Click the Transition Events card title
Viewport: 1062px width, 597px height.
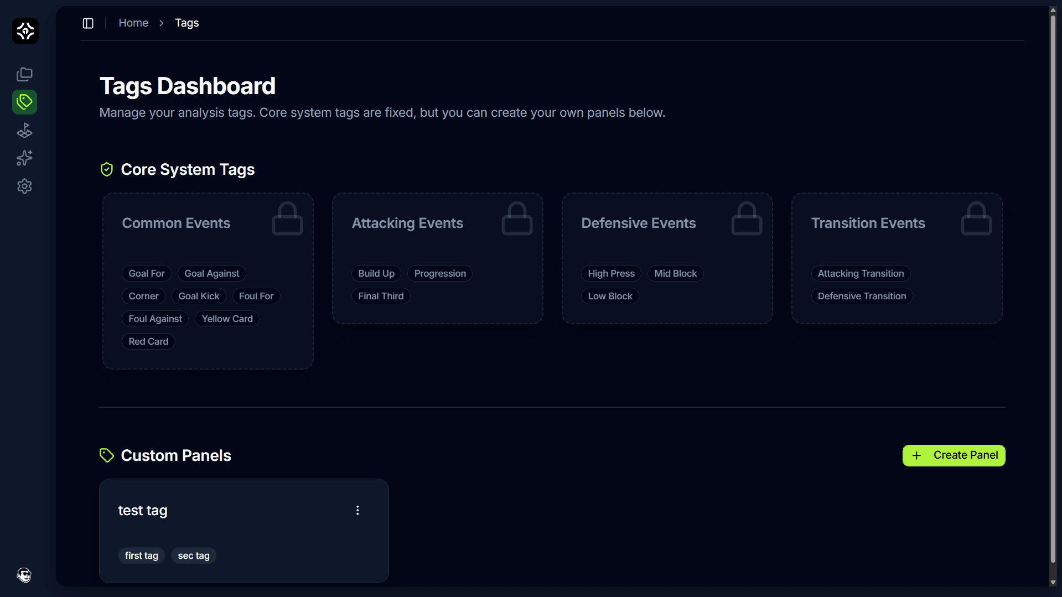tap(868, 223)
